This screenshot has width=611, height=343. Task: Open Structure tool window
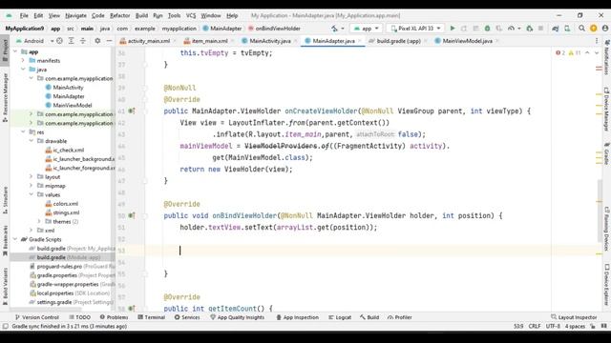pyautogui.click(x=5, y=200)
